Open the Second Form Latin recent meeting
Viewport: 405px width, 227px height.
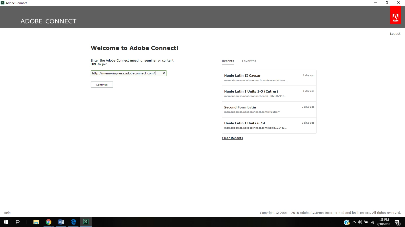(x=269, y=109)
